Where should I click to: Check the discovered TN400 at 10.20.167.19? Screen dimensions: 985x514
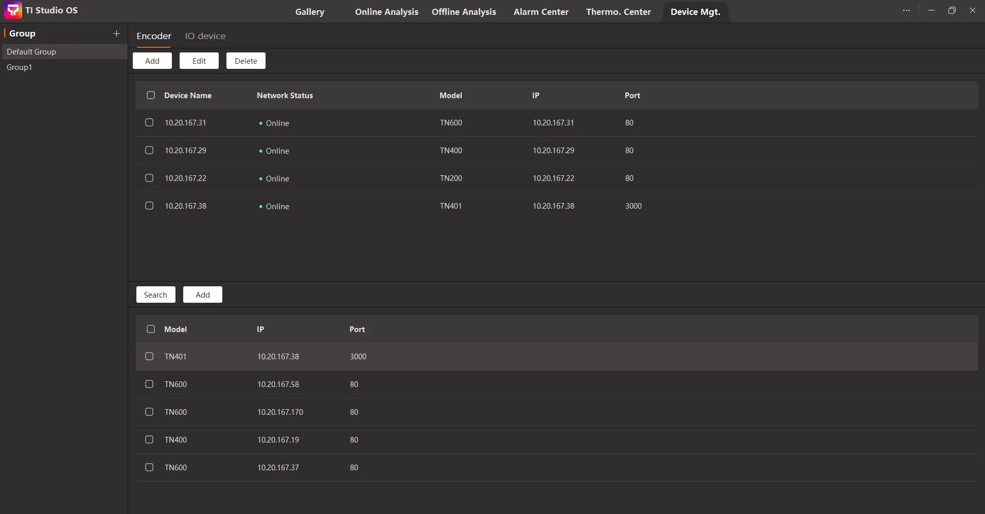149,439
